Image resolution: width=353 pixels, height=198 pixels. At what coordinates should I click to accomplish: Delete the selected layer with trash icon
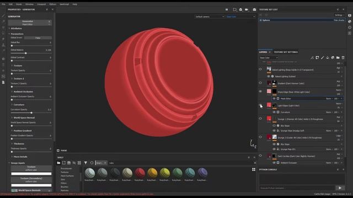[343, 58]
